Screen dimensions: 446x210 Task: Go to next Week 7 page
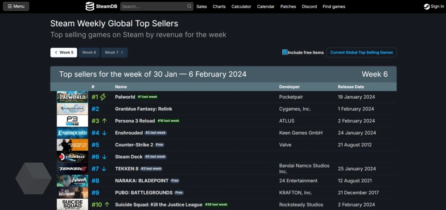pyautogui.click(x=114, y=53)
